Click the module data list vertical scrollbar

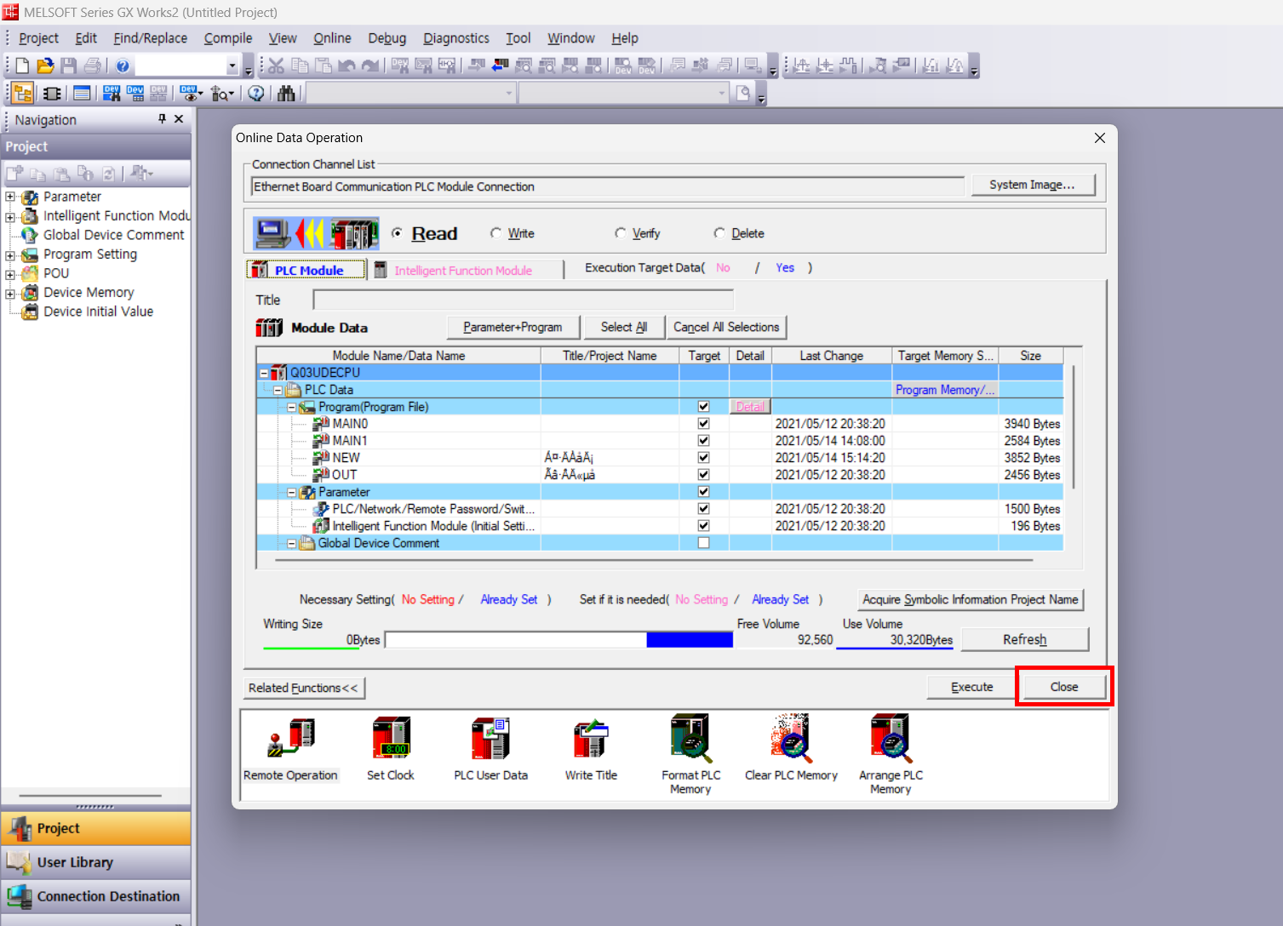(x=1074, y=426)
